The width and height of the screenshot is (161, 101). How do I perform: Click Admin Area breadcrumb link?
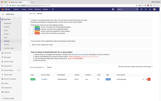[32, 14]
